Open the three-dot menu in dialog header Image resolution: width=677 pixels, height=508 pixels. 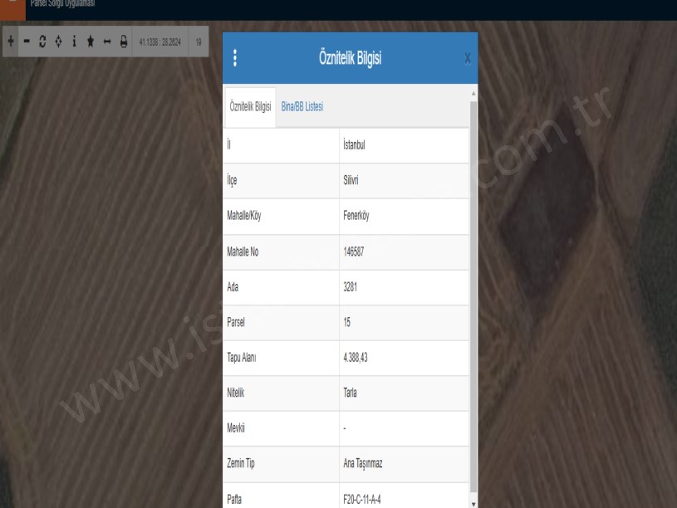click(235, 58)
